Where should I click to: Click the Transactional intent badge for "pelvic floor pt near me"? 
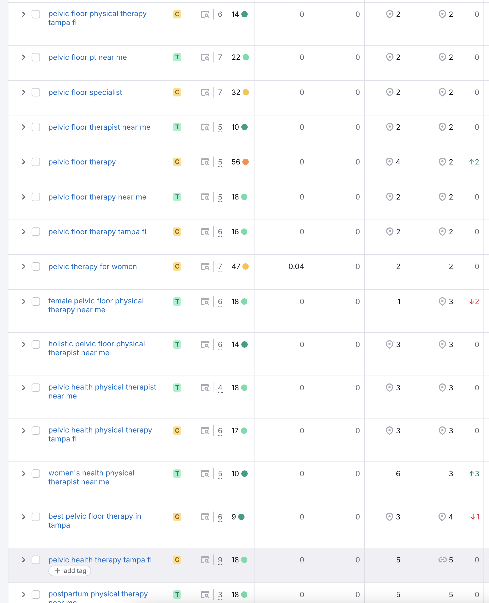[x=177, y=57]
